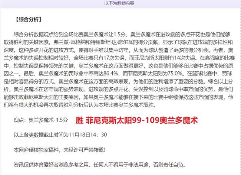
Task: Click the line starting 能够击败菲尼克斯太阳
Action: pyautogui.click(x=118, y=97)
